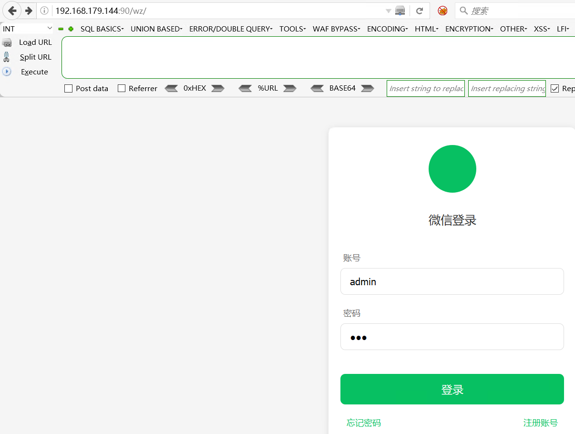Click the 账号 field label
Viewport: 575px width, 434px height.
pos(352,258)
